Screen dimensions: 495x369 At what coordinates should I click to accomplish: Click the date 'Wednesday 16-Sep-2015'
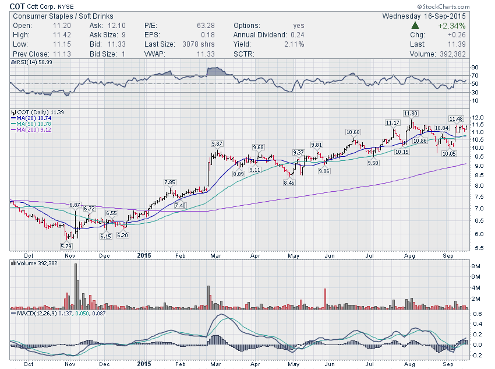pos(424,16)
